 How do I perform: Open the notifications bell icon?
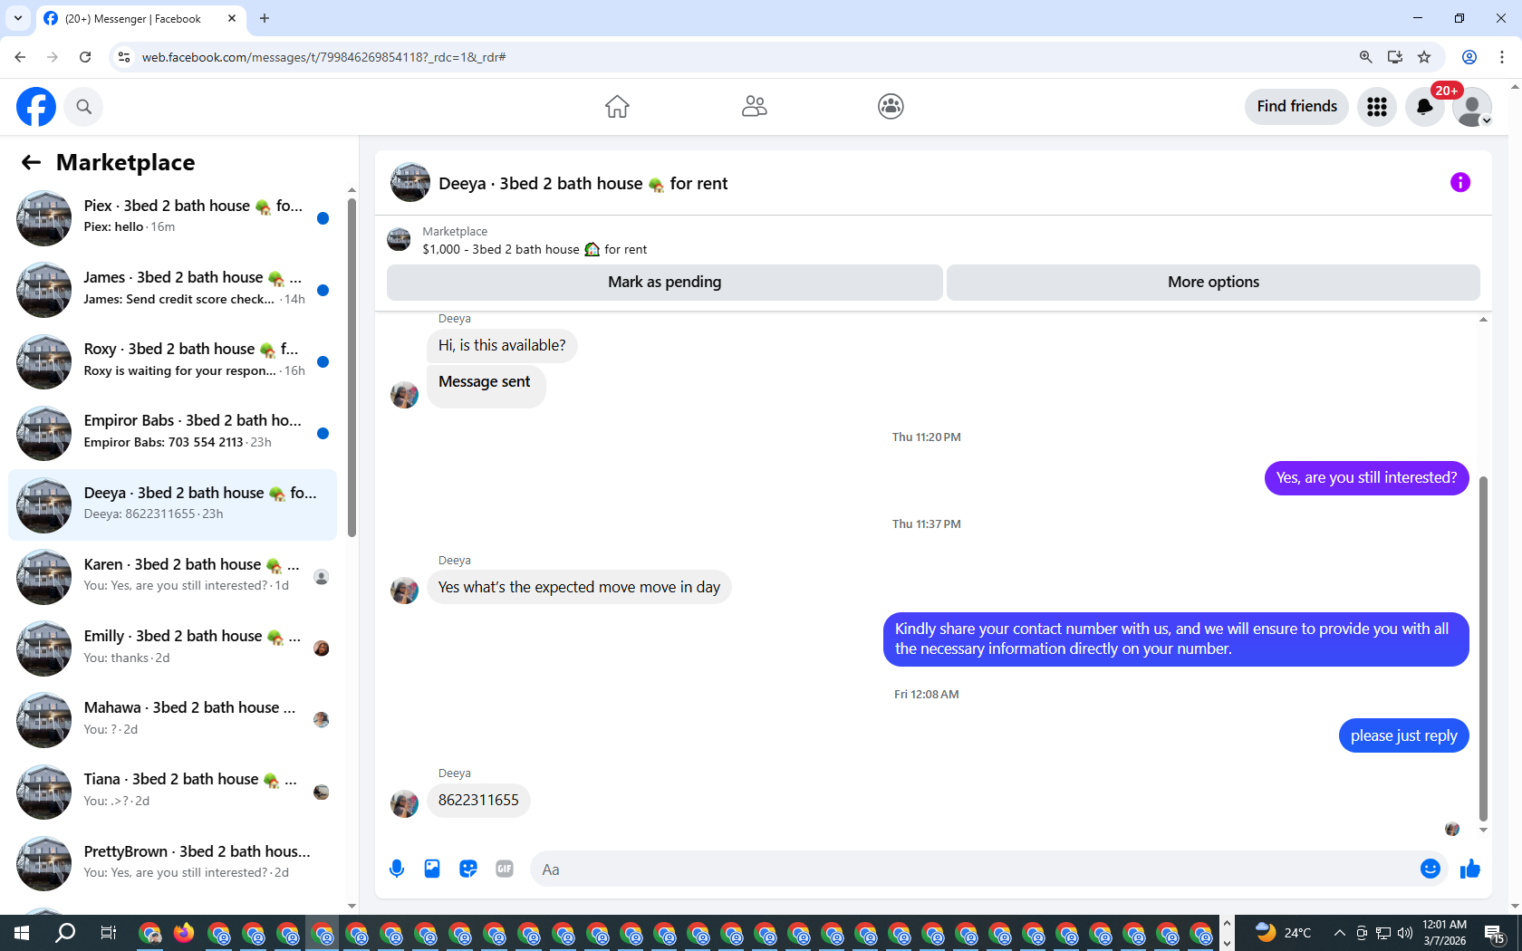[x=1424, y=107]
